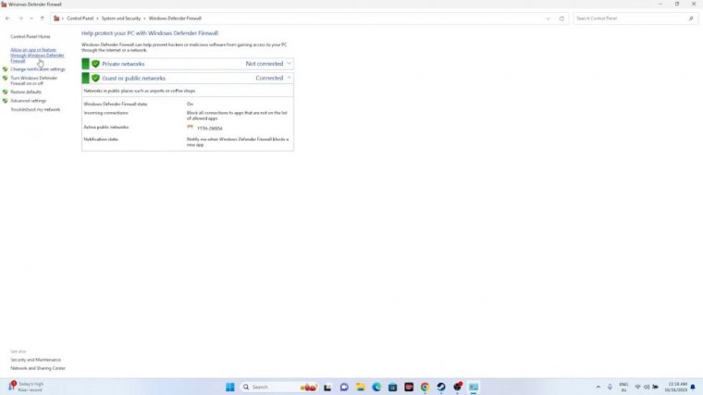Open Steam from the taskbar
This screenshot has height=395, width=703.
coord(441,387)
